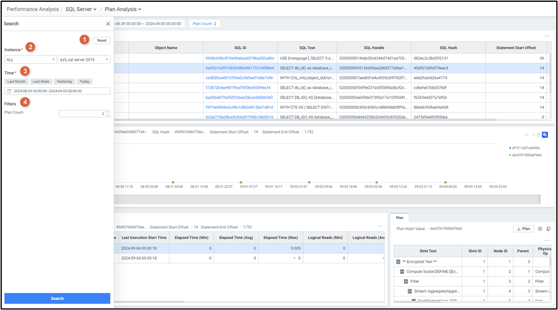Click the chart refresh icon

[539, 135]
